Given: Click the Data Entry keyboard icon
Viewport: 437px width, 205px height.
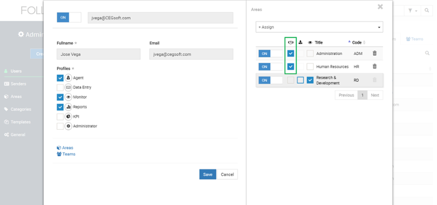Looking at the screenshot, I should pyautogui.click(x=68, y=87).
